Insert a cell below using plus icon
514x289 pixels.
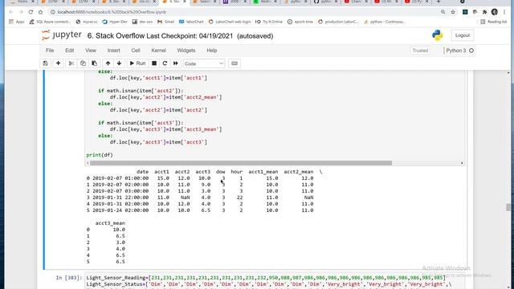pyautogui.click(x=58, y=63)
